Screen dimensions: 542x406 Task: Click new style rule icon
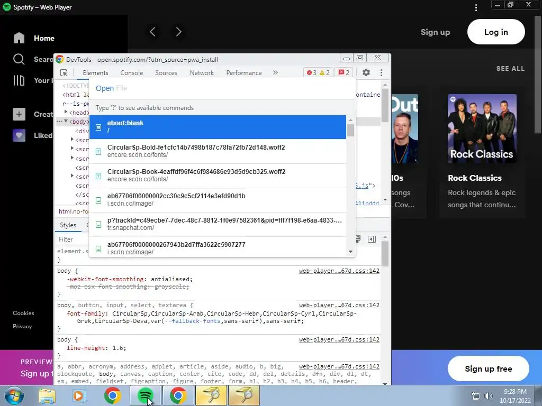coord(358,239)
